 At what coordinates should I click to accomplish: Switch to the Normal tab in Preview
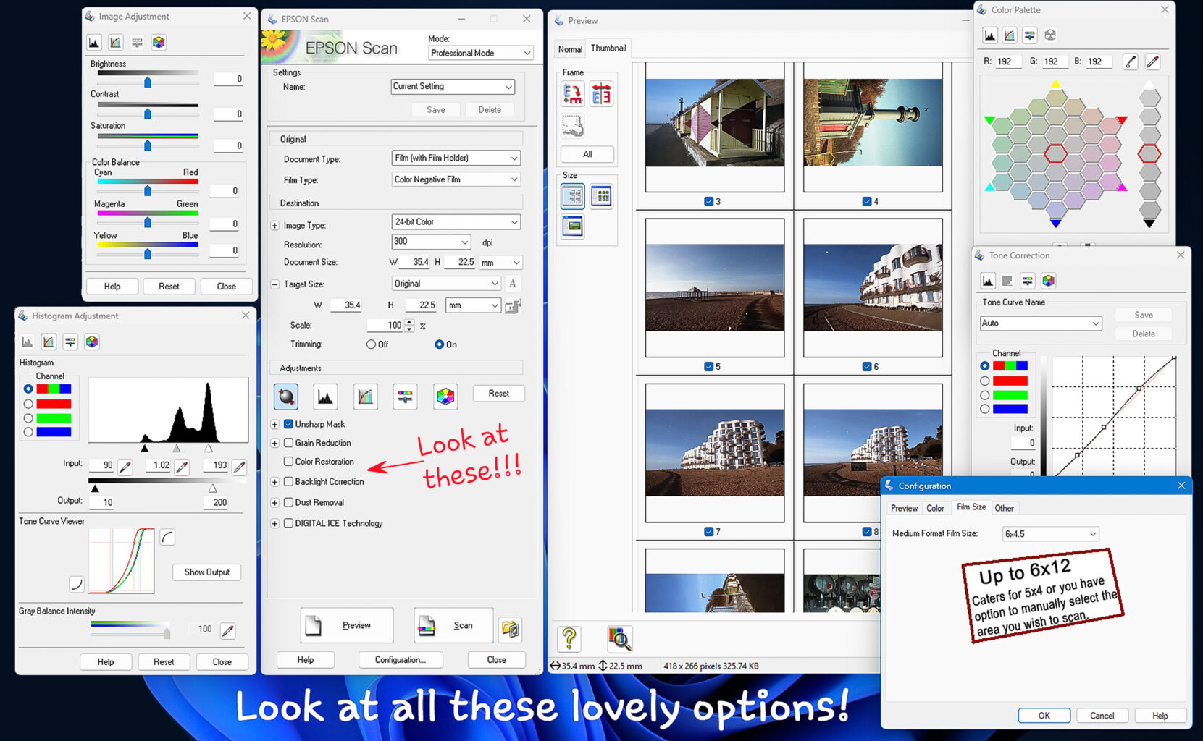point(570,49)
